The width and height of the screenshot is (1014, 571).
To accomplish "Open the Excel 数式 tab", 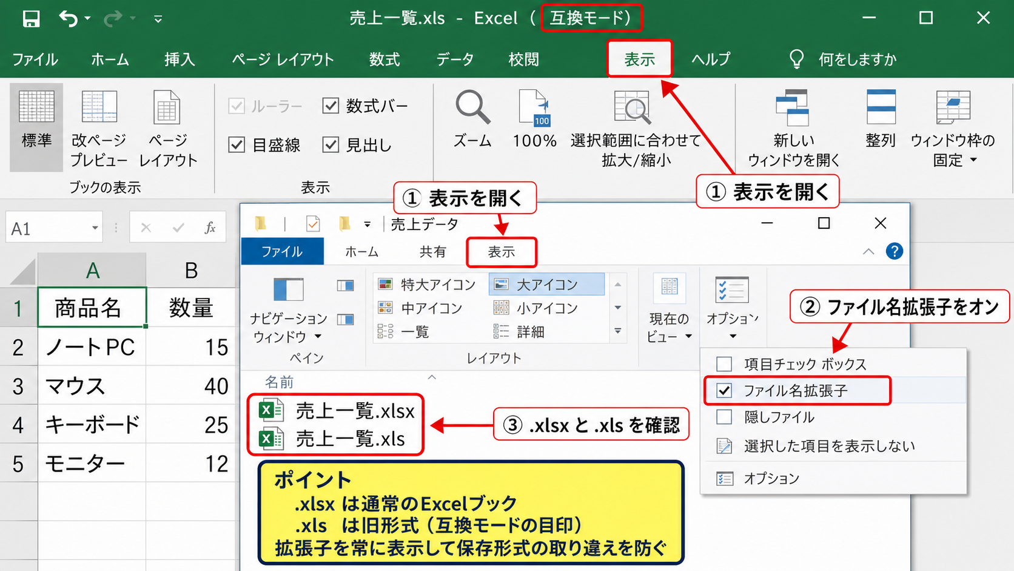I will point(384,59).
